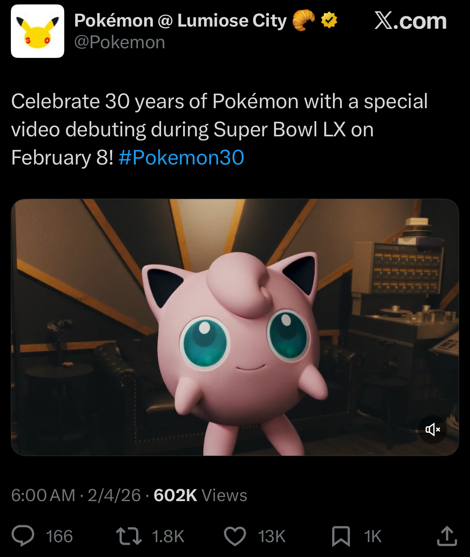Click the croissant emoji in name
Viewport: 470px width, 557px height.
[x=304, y=21]
